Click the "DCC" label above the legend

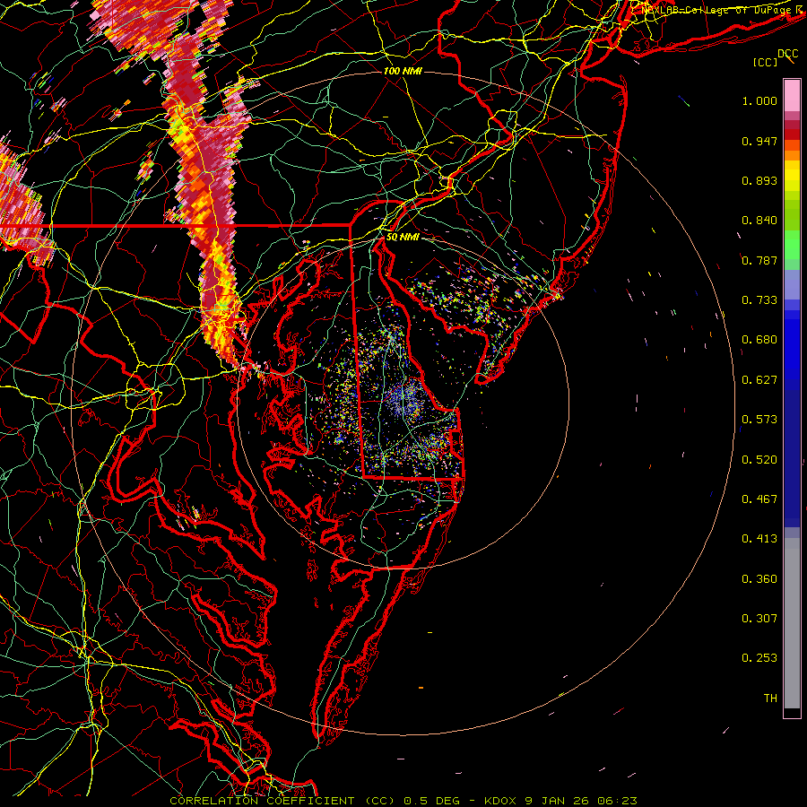click(x=787, y=54)
